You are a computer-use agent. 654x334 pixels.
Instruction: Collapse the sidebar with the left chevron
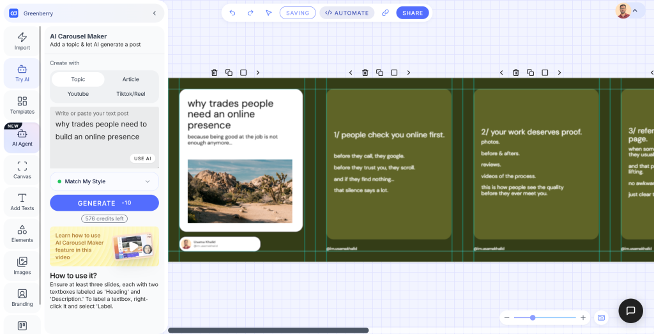tap(155, 13)
